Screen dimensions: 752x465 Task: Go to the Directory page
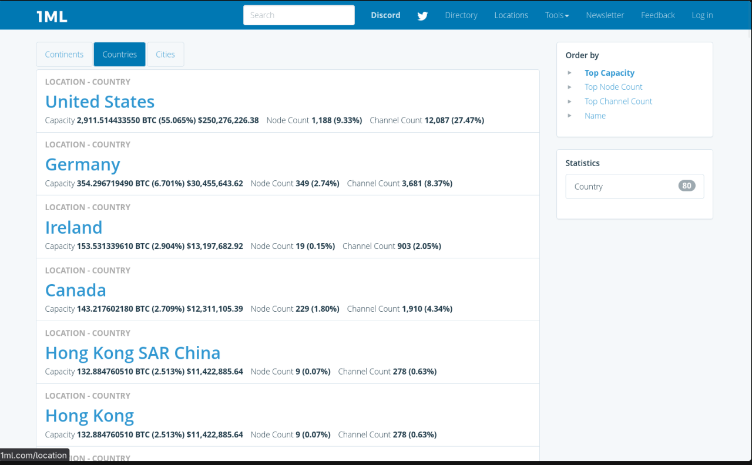point(461,15)
